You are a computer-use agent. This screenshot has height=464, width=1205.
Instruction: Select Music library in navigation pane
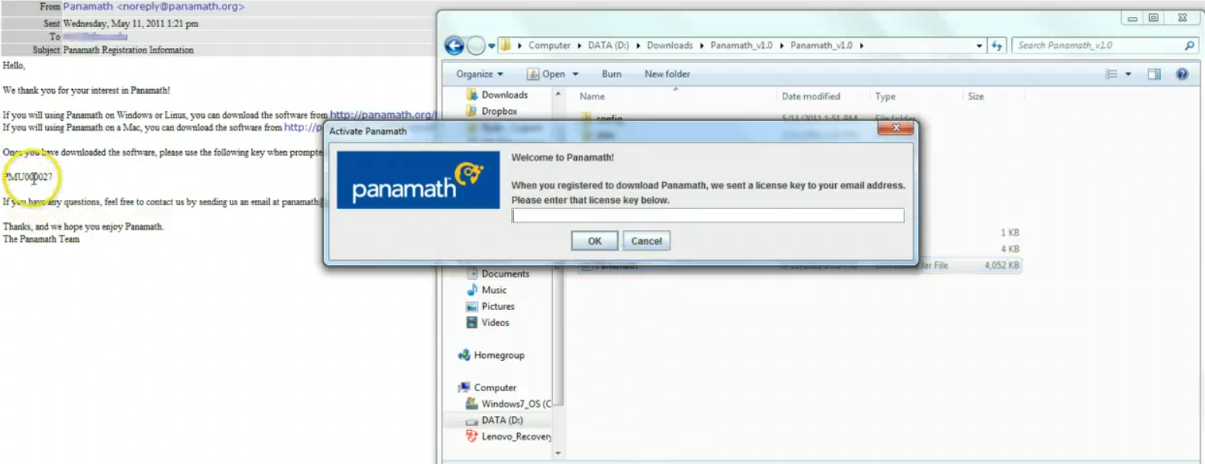point(494,290)
